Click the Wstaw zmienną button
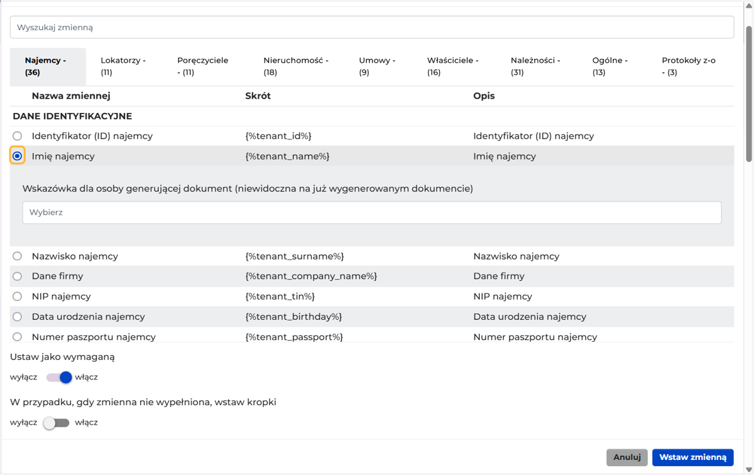This screenshot has height=475, width=754. [x=693, y=457]
